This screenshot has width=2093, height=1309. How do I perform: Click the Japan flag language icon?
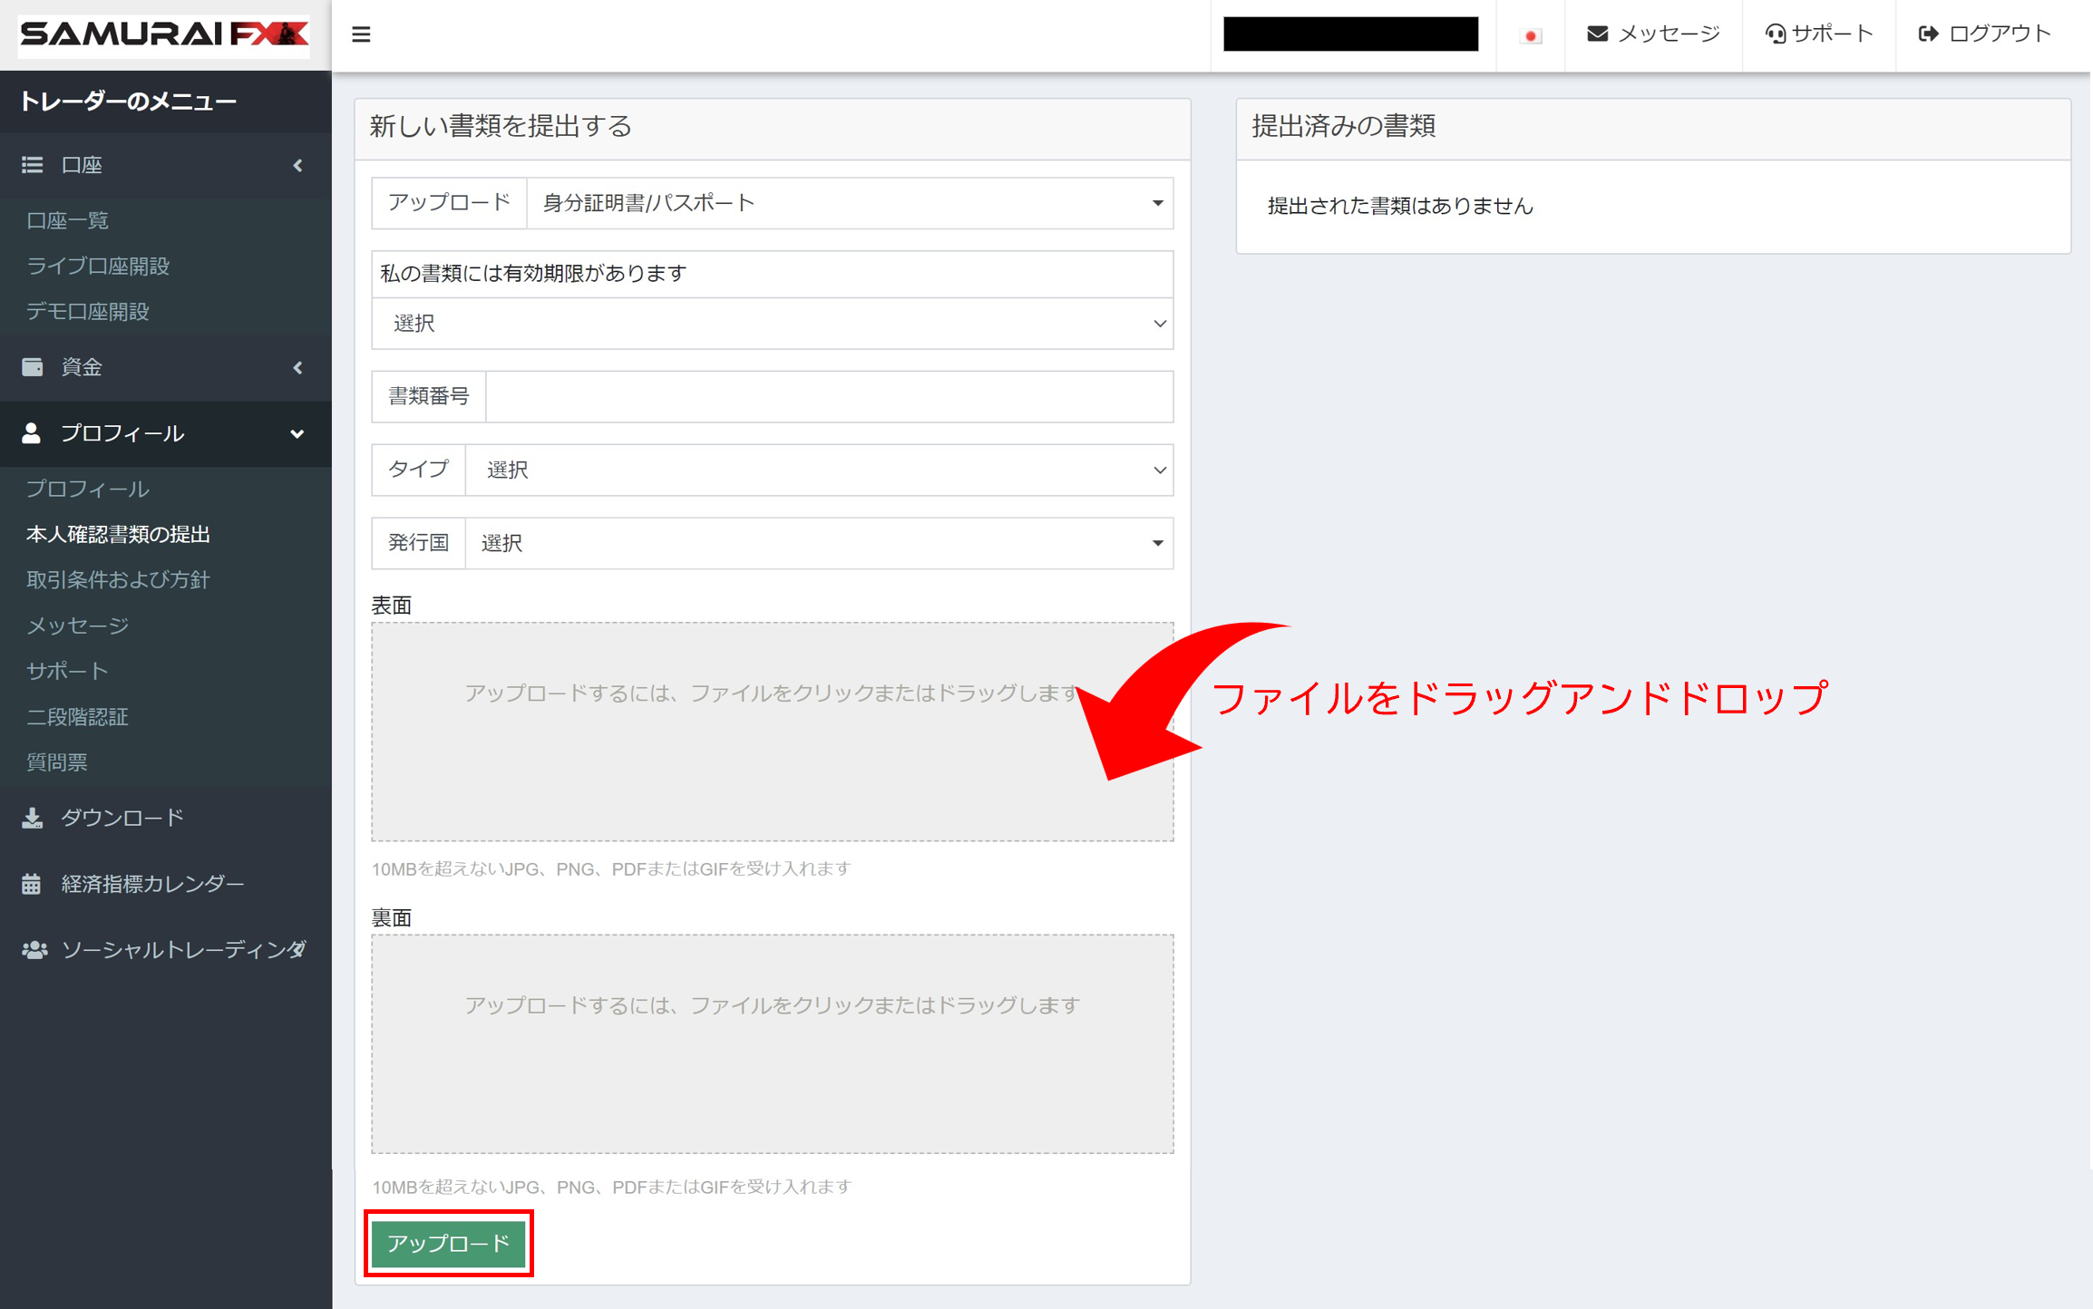(1531, 35)
